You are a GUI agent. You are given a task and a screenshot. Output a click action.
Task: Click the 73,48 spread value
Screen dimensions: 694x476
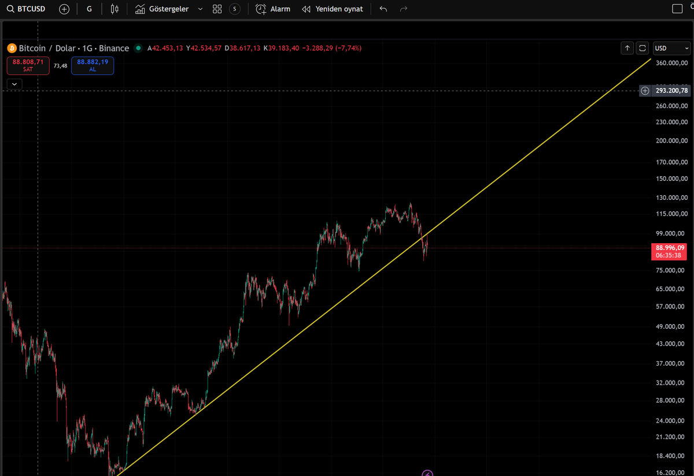click(x=61, y=66)
